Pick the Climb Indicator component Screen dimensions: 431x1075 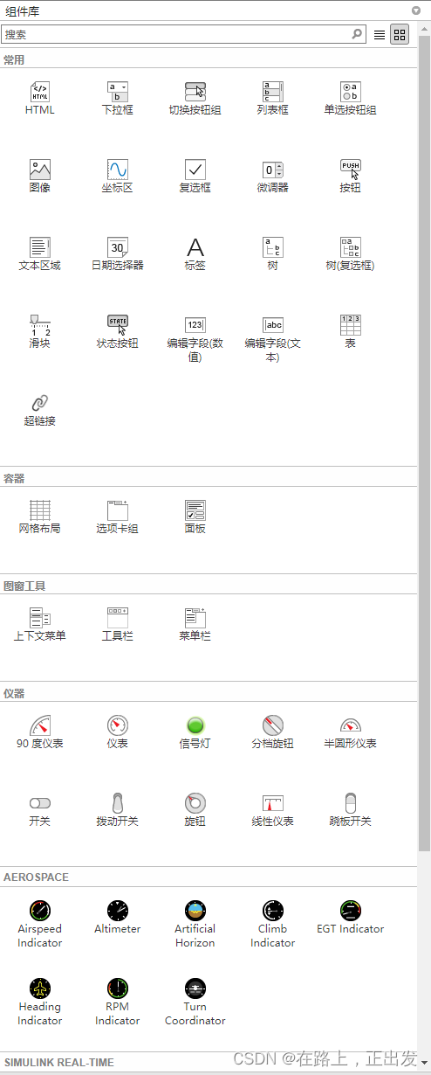click(x=272, y=911)
